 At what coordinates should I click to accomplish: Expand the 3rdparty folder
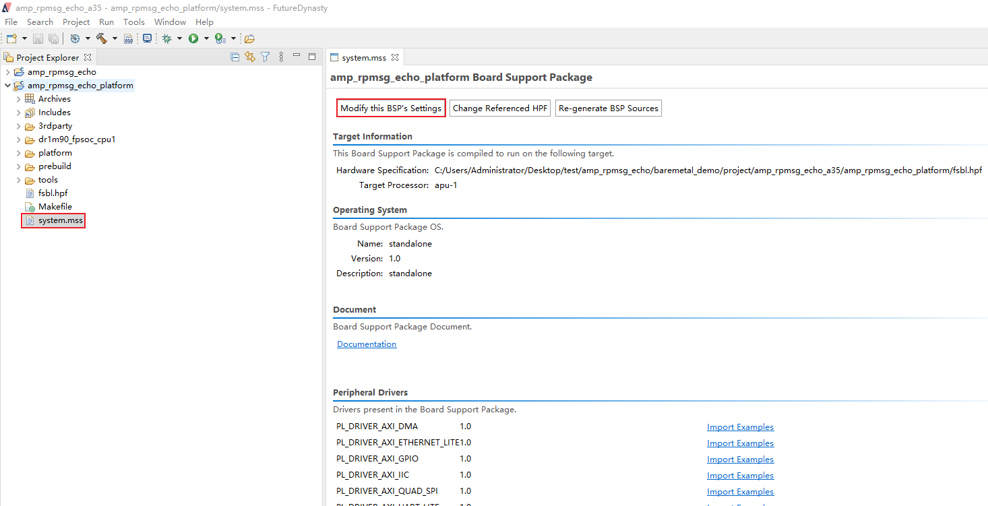19,126
